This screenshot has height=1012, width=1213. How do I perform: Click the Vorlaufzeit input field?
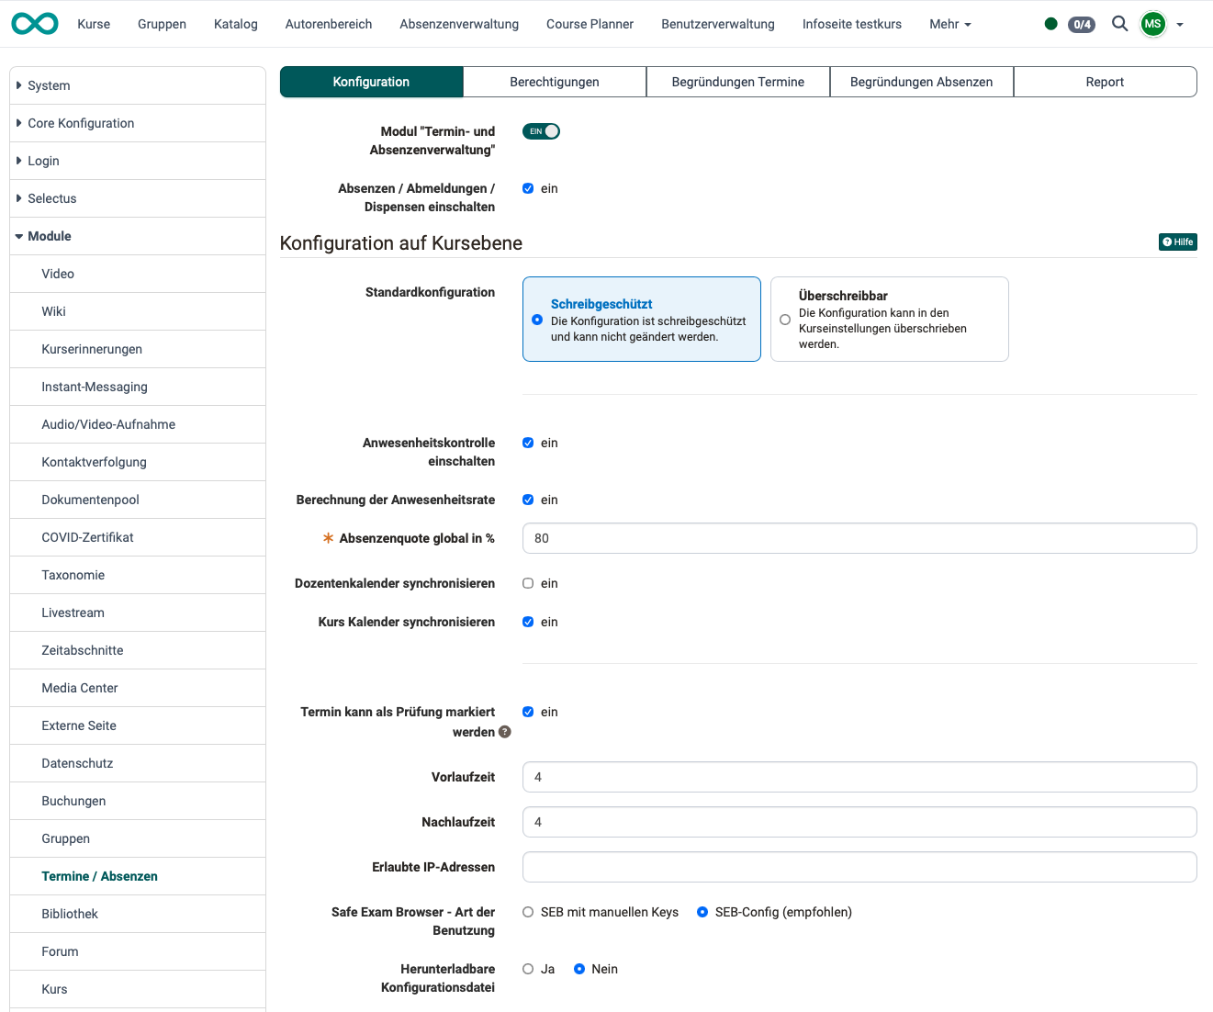(x=859, y=777)
